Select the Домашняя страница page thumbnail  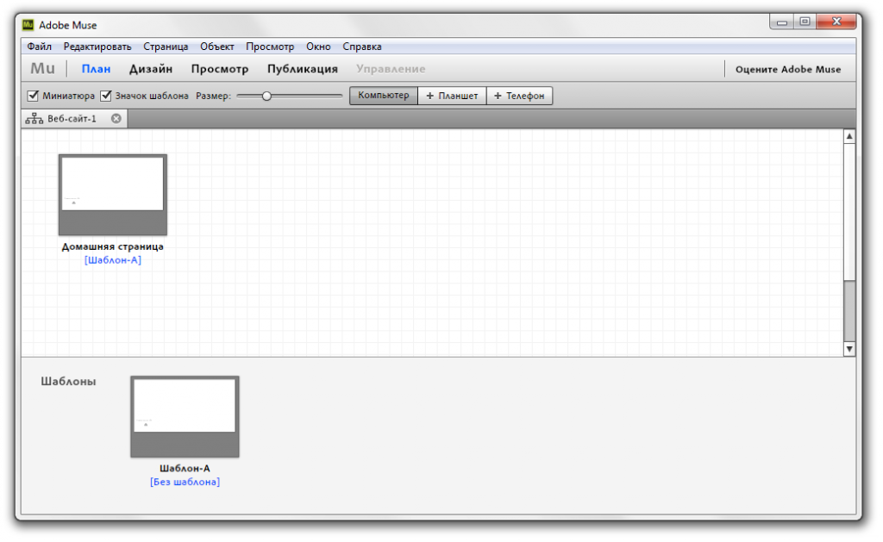click(x=112, y=195)
